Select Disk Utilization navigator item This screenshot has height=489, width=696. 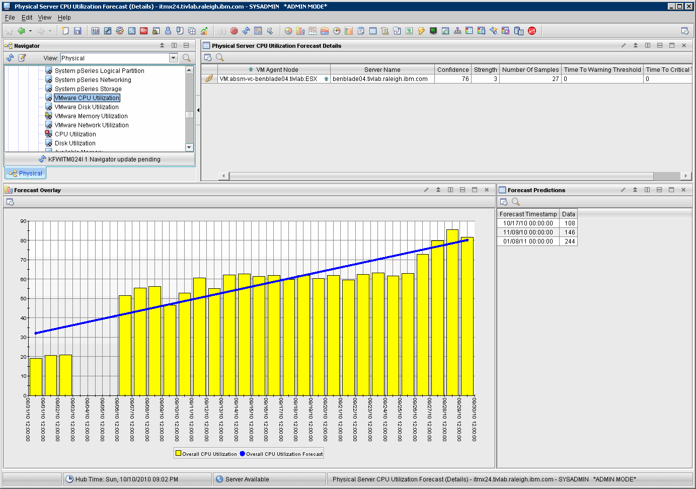(75, 143)
